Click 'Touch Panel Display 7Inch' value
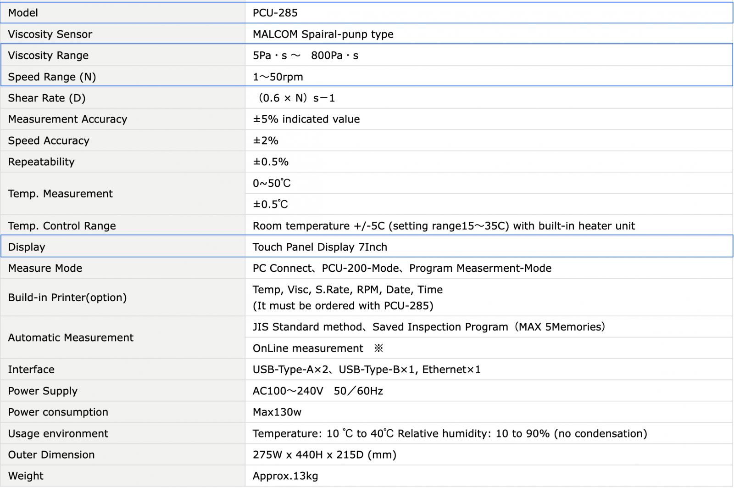 (320, 247)
